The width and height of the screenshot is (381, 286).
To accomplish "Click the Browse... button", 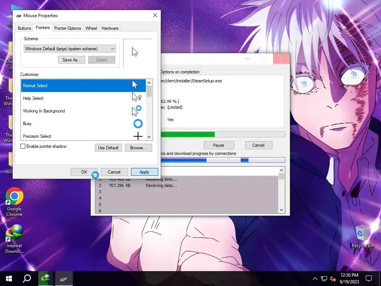I will pos(138,147).
